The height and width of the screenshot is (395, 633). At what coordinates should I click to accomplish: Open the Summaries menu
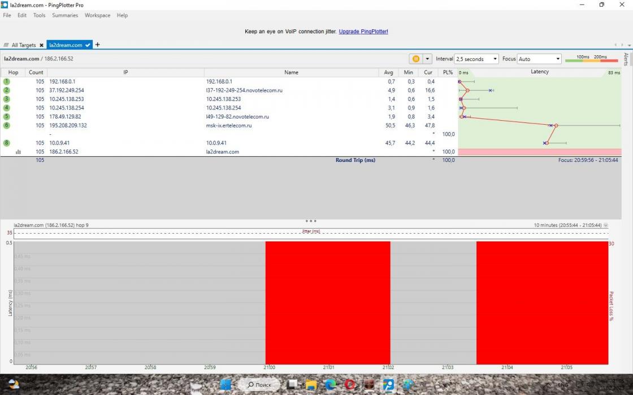(x=65, y=15)
